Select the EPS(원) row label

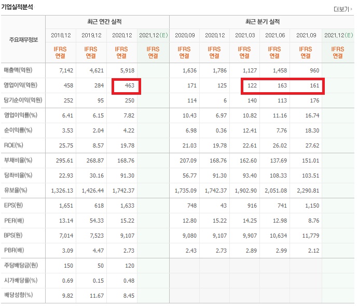pos(13,205)
